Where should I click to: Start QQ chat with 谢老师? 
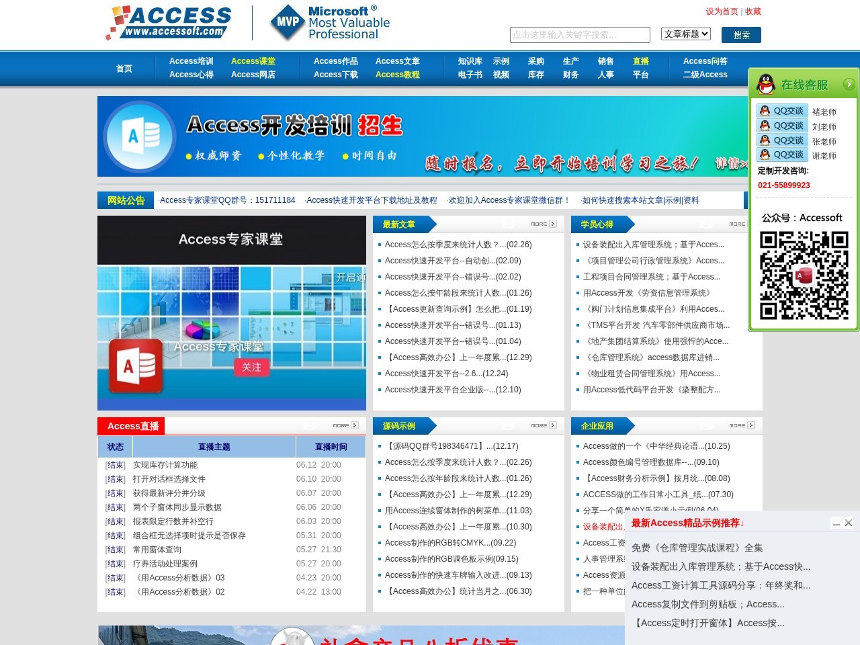pos(782,155)
